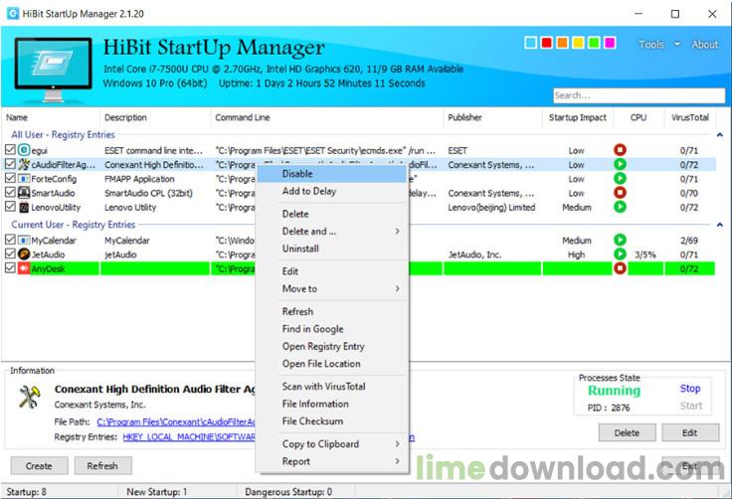Collapse the Current User Registry Entries group

tap(720, 225)
